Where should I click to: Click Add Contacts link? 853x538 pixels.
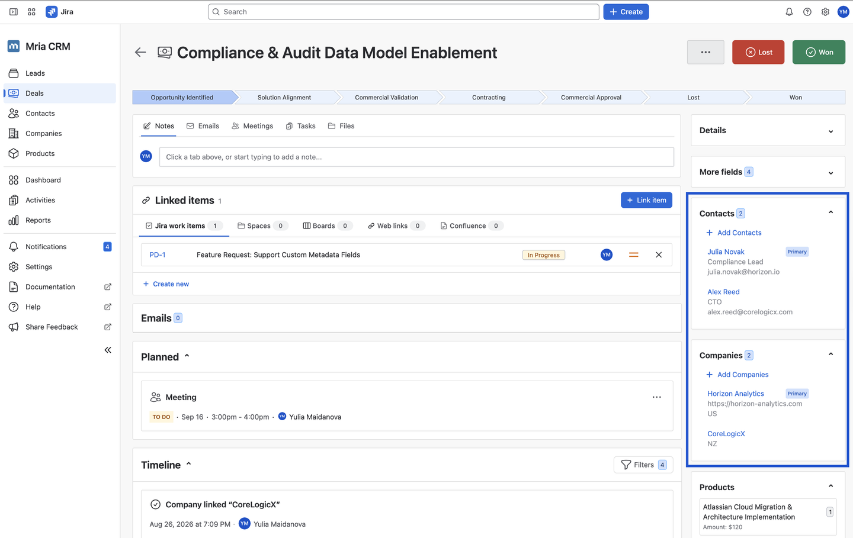(x=734, y=233)
